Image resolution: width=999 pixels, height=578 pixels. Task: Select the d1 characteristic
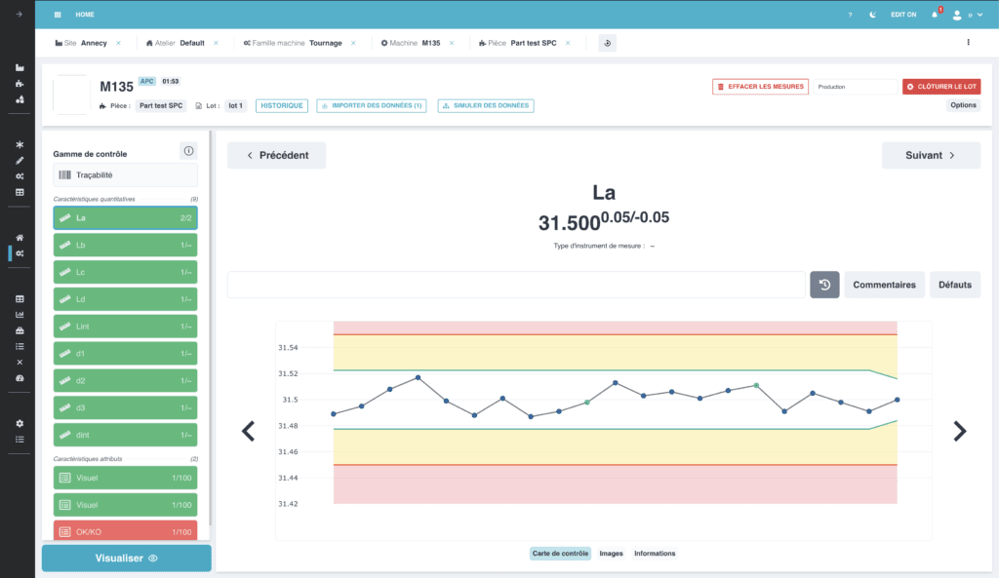[125, 353]
